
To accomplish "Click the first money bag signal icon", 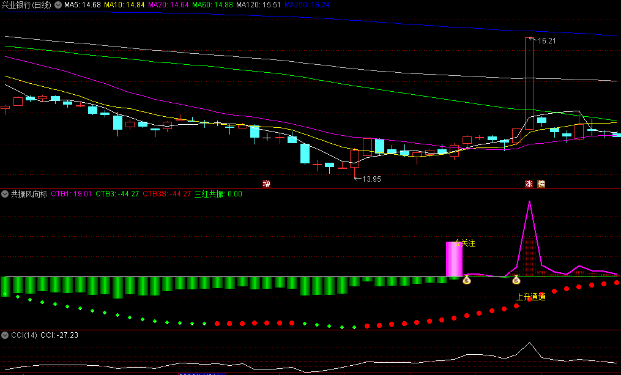I will 467,280.
